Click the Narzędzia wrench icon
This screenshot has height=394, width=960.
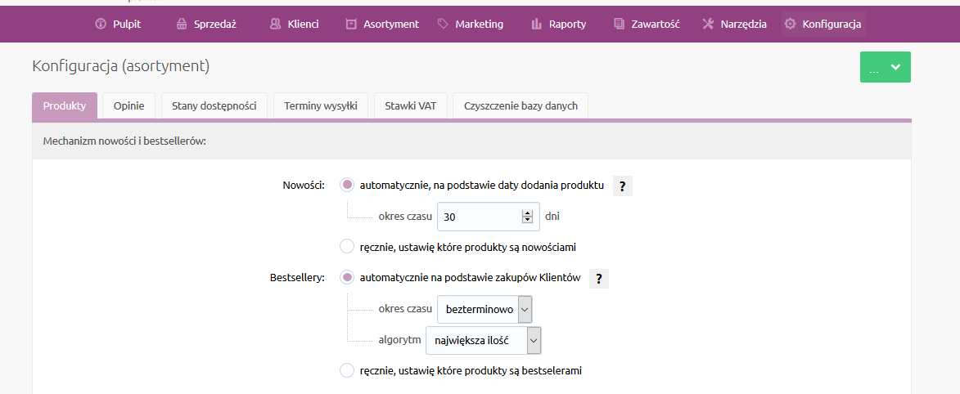709,24
